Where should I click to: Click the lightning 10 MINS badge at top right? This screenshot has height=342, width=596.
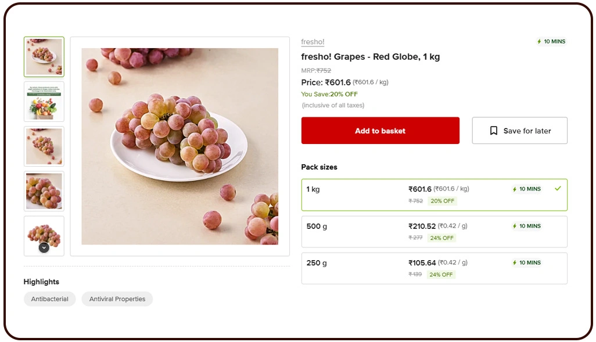tap(551, 42)
